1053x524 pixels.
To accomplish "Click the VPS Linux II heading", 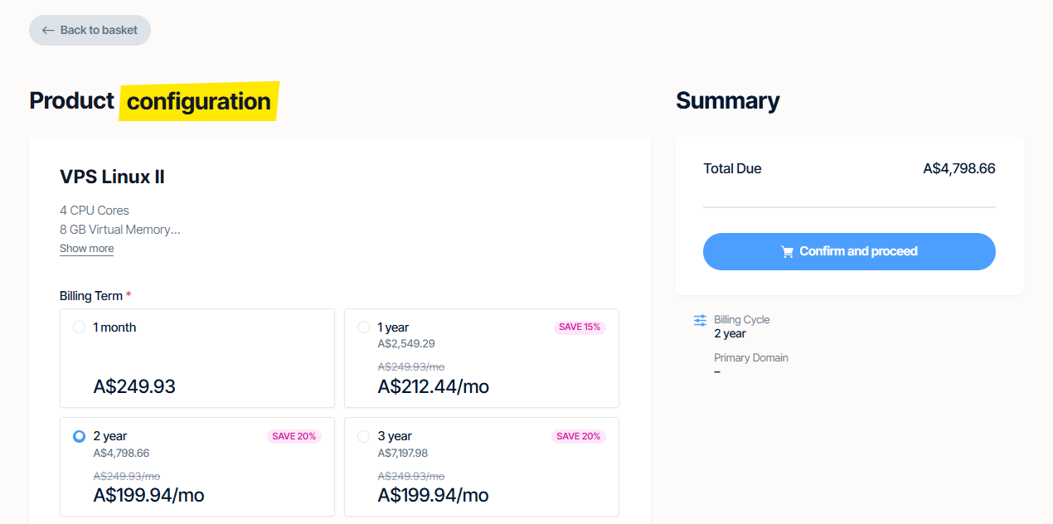I will click(x=112, y=177).
